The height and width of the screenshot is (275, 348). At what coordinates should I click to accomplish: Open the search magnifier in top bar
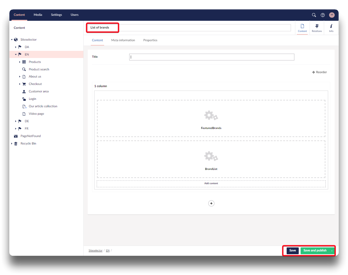314,15
